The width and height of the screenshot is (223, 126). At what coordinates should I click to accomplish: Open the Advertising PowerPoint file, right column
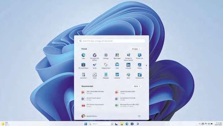(125, 92)
